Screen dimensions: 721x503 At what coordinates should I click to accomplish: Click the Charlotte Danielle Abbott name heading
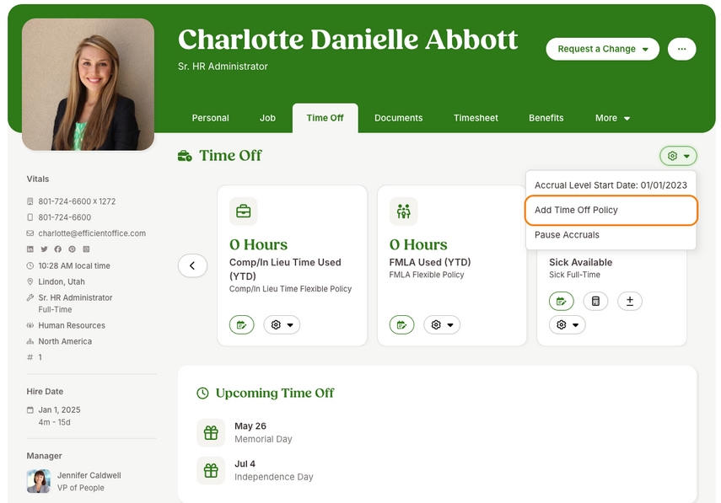[x=348, y=40]
